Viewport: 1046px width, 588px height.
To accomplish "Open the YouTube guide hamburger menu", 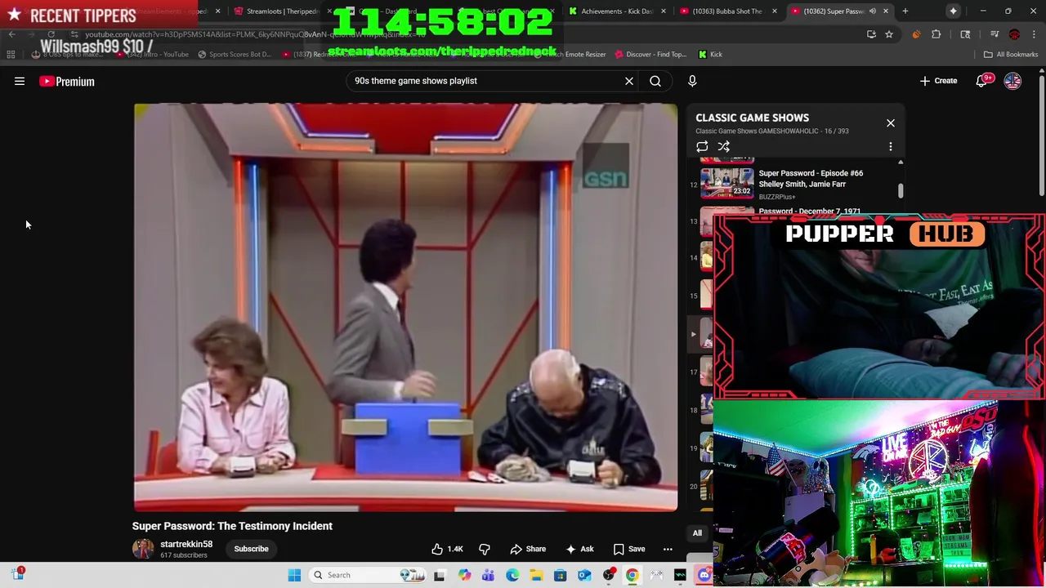I will pyautogui.click(x=20, y=81).
